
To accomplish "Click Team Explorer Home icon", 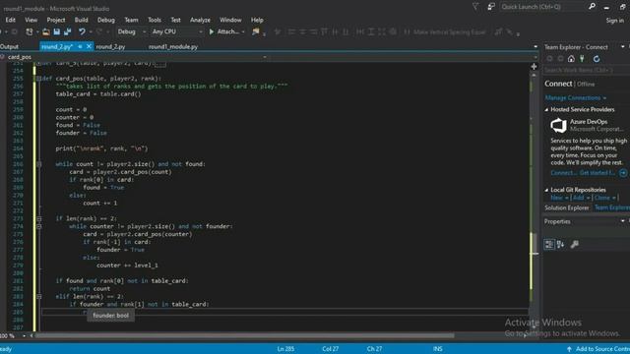I will coord(571,59).
